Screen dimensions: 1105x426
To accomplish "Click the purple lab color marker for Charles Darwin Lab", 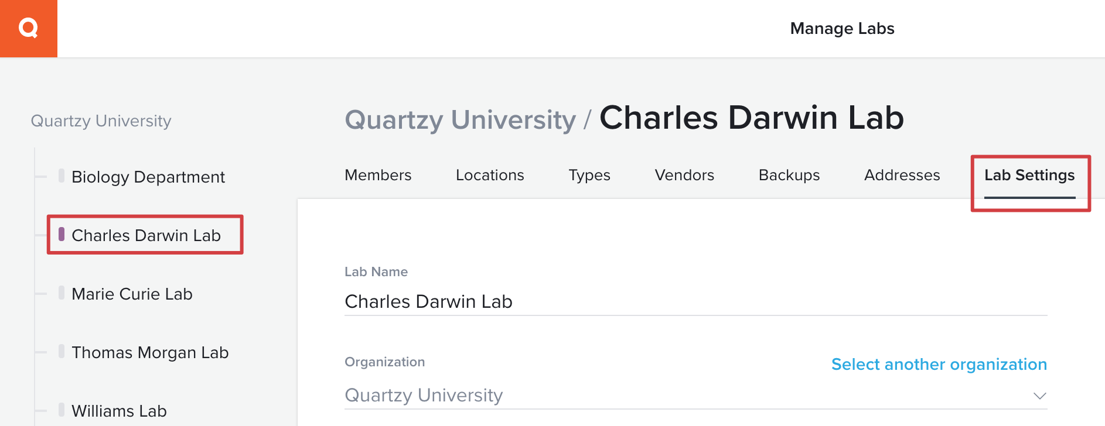I will 62,235.
